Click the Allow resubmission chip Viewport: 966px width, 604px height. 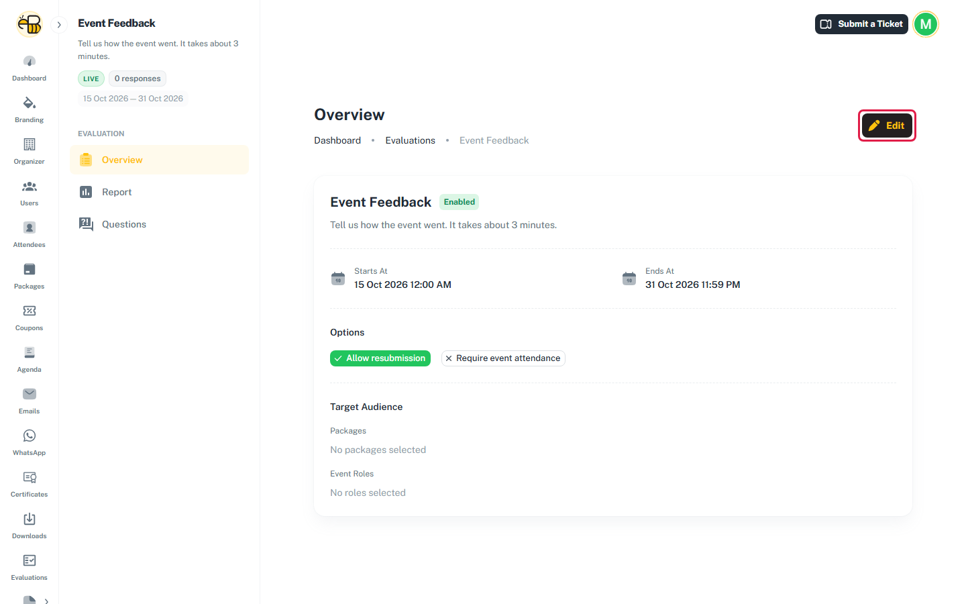(x=380, y=358)
